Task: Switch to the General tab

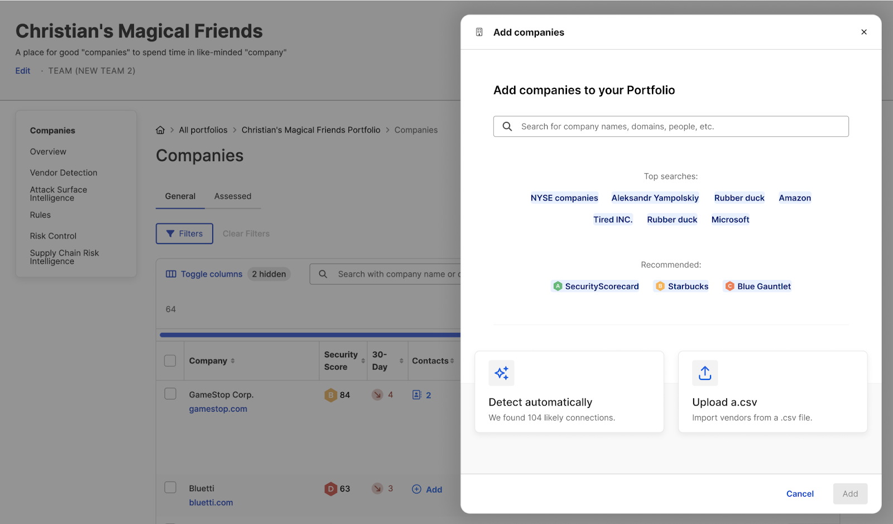Action: point(180,197)
